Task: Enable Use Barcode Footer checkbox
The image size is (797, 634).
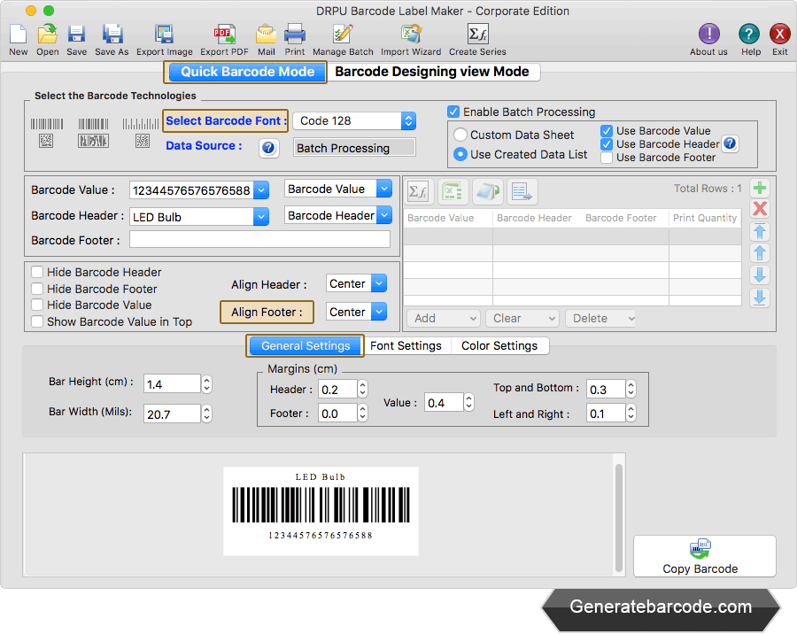Action: click(607, 158)
